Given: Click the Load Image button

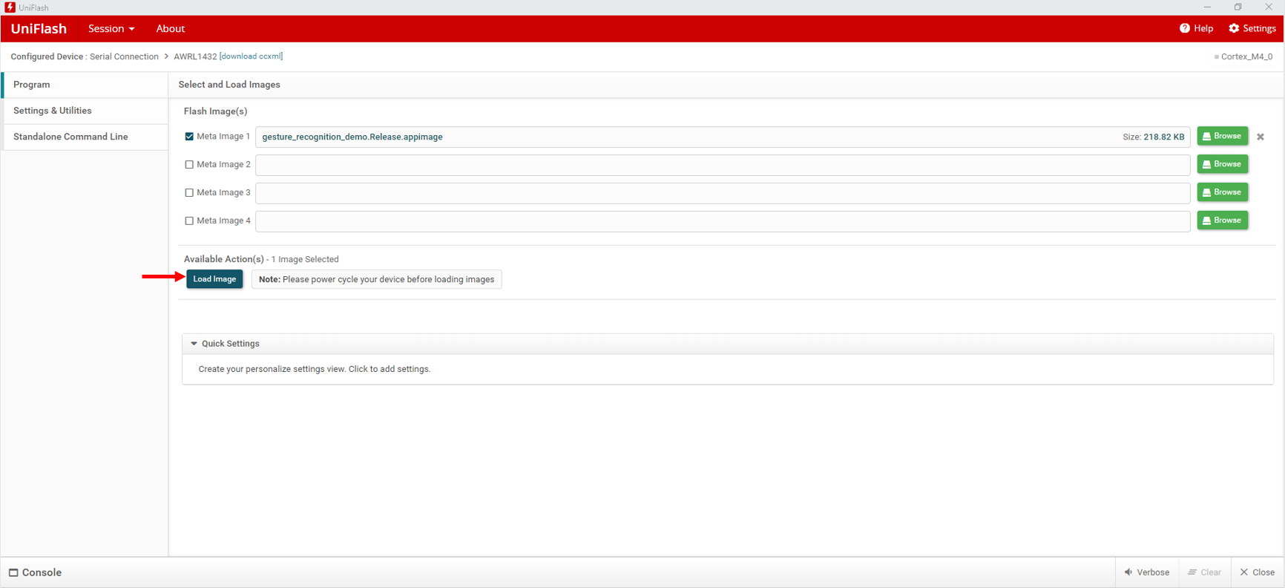Looking at the screenshot, I should pos(214,279).
